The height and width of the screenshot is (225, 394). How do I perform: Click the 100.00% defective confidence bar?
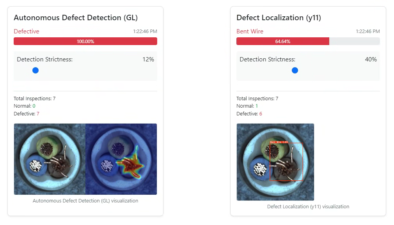pos(85,41)
